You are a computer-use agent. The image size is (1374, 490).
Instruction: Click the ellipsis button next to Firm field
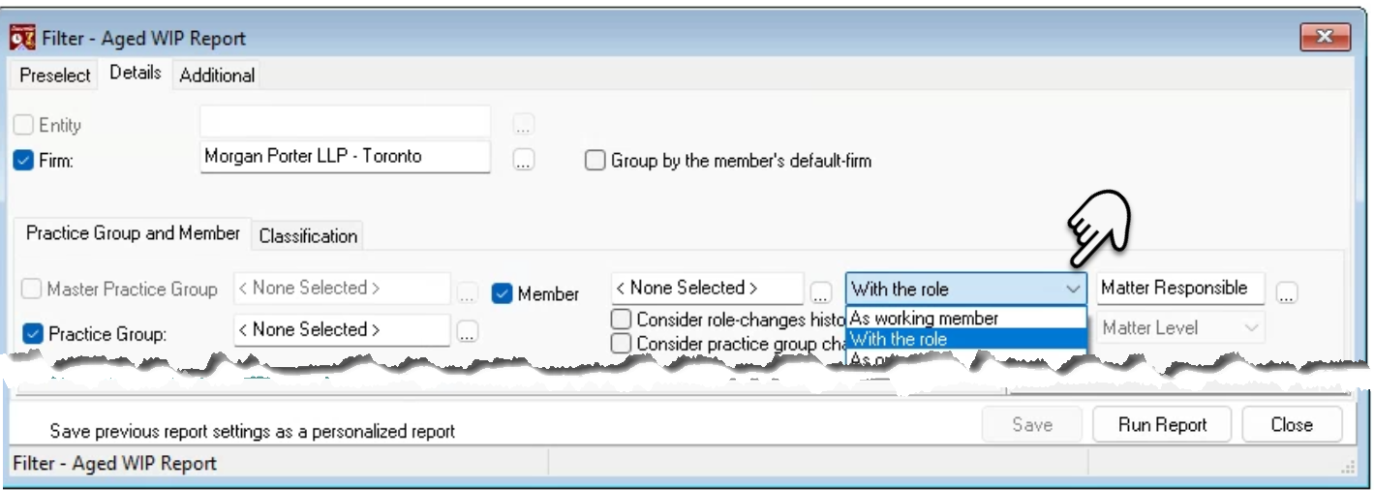(524, 162)
